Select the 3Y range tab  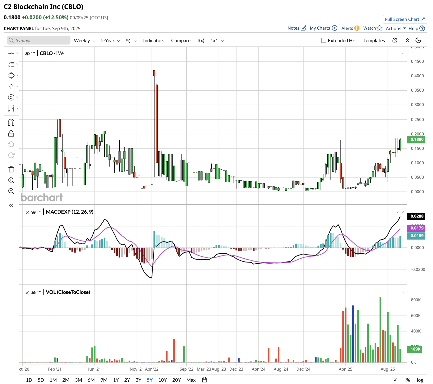(x=138, y=380)
